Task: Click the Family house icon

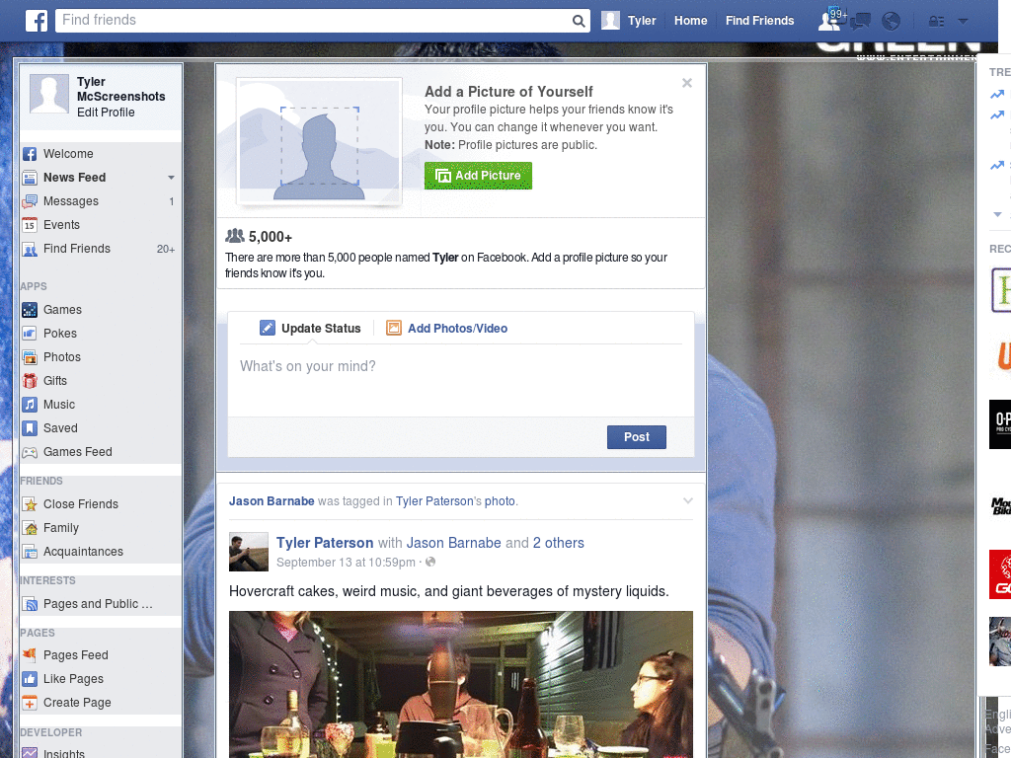Action: 30,529
